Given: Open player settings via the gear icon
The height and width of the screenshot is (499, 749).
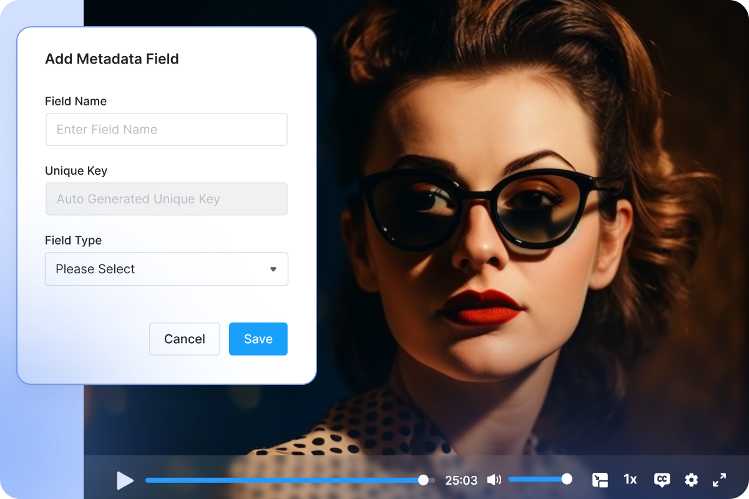Looking at the screenshot, I should [691, 480].
